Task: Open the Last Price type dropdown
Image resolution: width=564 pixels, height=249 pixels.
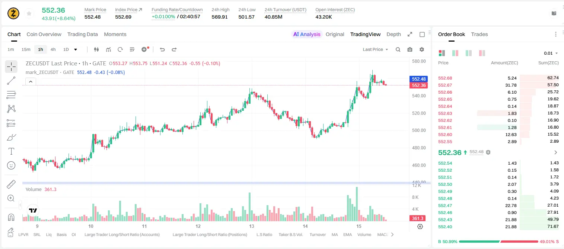Action: point(375,49)
